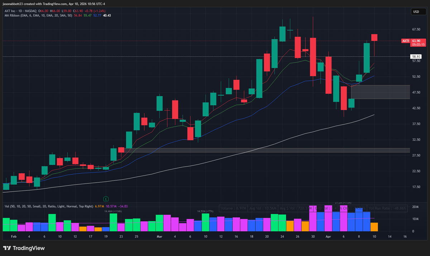Click the 14.52M (+77%) volume label
The width and height of the screenshot is (430, 256).
[205, 211]
